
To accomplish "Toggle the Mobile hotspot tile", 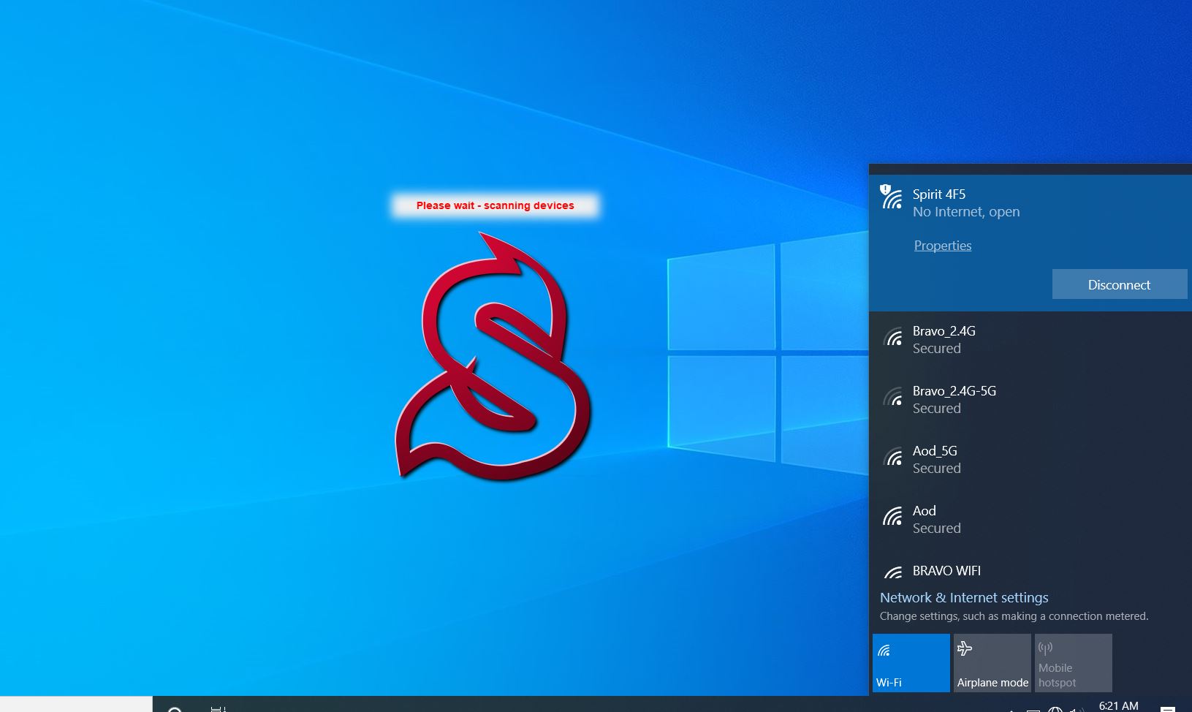I will (x=1073, y=662).
